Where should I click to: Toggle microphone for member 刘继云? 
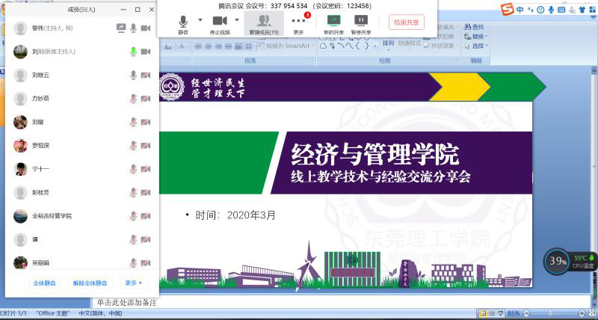pyautogui.click(x=133, y=75)
